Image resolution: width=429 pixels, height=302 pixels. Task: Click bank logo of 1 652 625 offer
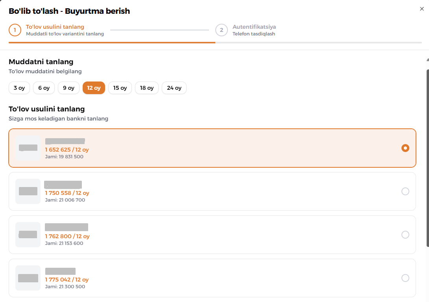[x=28, y=148]
